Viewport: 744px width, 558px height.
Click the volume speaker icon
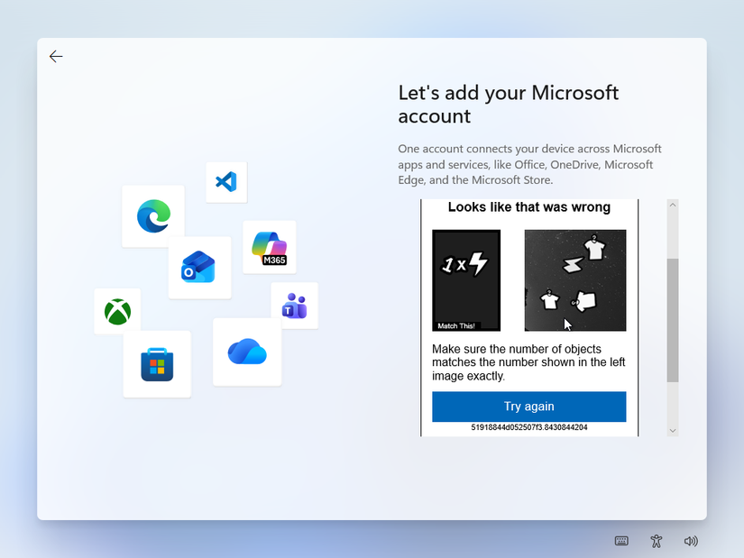point(691,541)
